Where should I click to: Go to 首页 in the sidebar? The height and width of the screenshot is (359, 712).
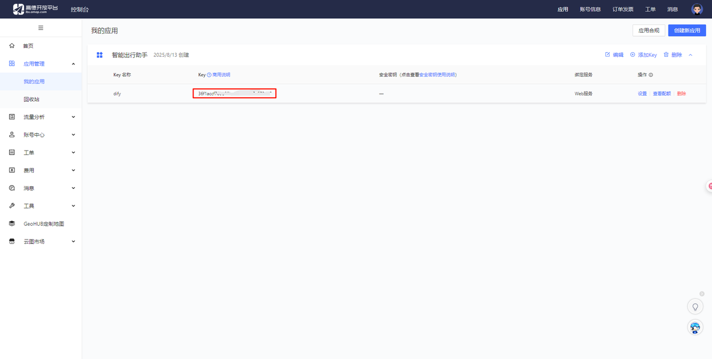click(28, 46)
